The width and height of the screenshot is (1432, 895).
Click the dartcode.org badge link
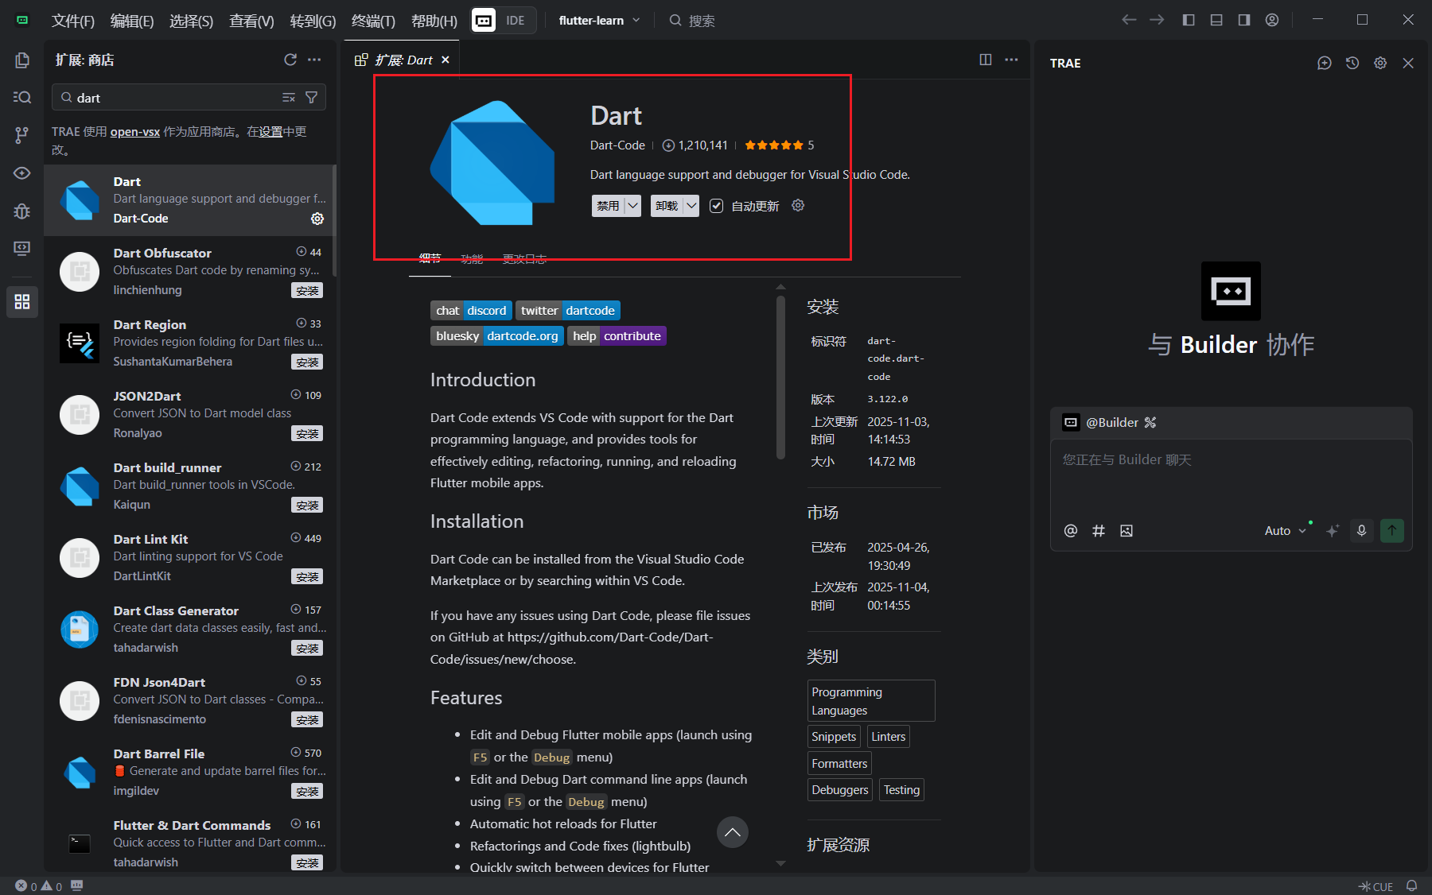point(523,335)
